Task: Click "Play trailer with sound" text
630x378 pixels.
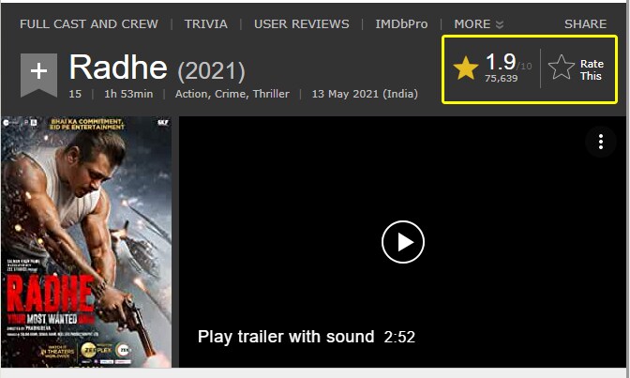Action: point(286,337)
